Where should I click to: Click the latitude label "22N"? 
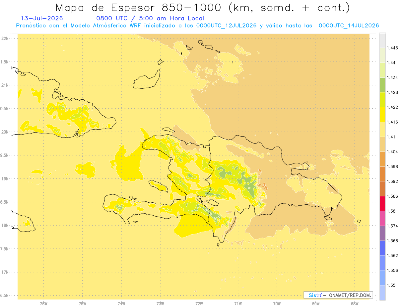(x=5, y=39)
